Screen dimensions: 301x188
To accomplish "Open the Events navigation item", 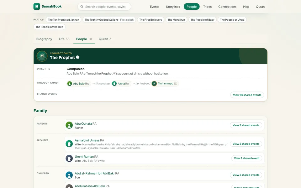I will click(x=155, y=7).
